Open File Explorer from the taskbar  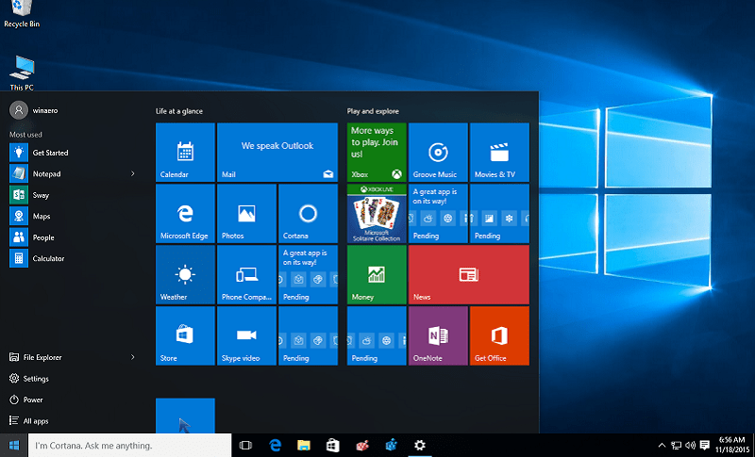pos(304,446)
